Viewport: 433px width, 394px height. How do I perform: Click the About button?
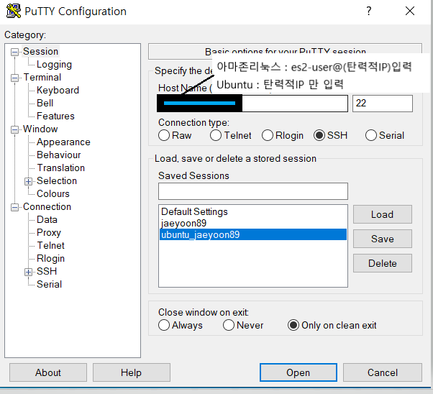[x=48, y=372]
